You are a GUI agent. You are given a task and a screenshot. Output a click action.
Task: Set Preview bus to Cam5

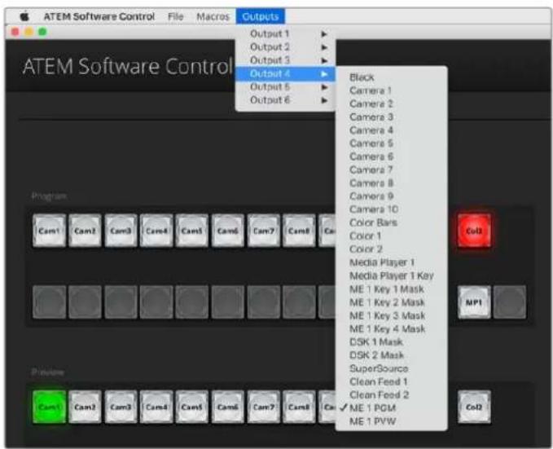(192, 407)
